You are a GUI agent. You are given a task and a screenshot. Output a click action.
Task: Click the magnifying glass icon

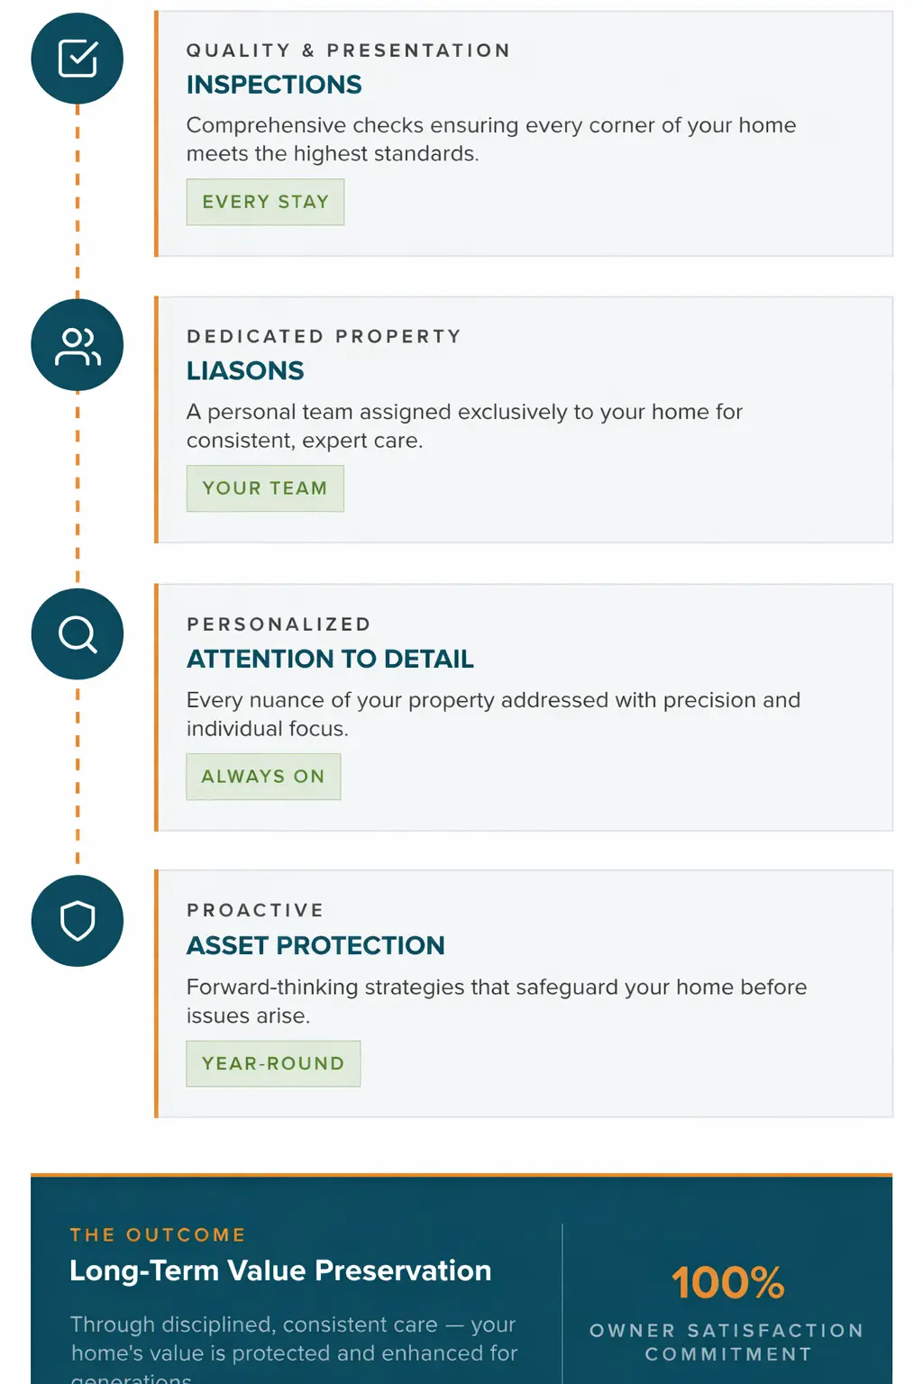(78, 634)
